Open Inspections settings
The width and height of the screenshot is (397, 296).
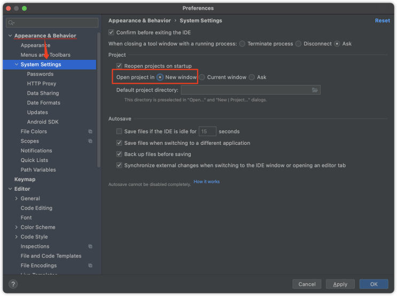tap(35, 246)
